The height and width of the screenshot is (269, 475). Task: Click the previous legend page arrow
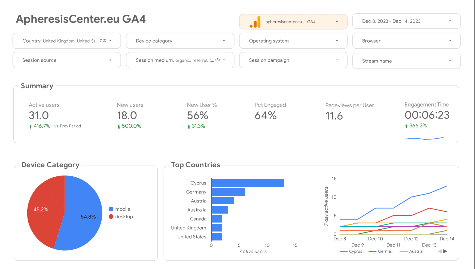[440, 251]
